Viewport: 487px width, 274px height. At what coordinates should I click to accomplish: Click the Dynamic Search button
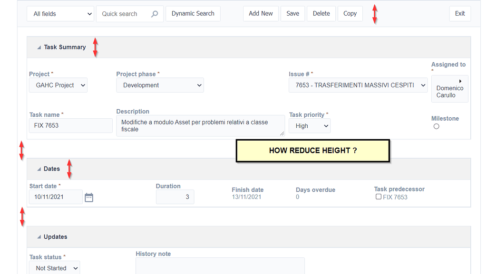pos(193,14)
